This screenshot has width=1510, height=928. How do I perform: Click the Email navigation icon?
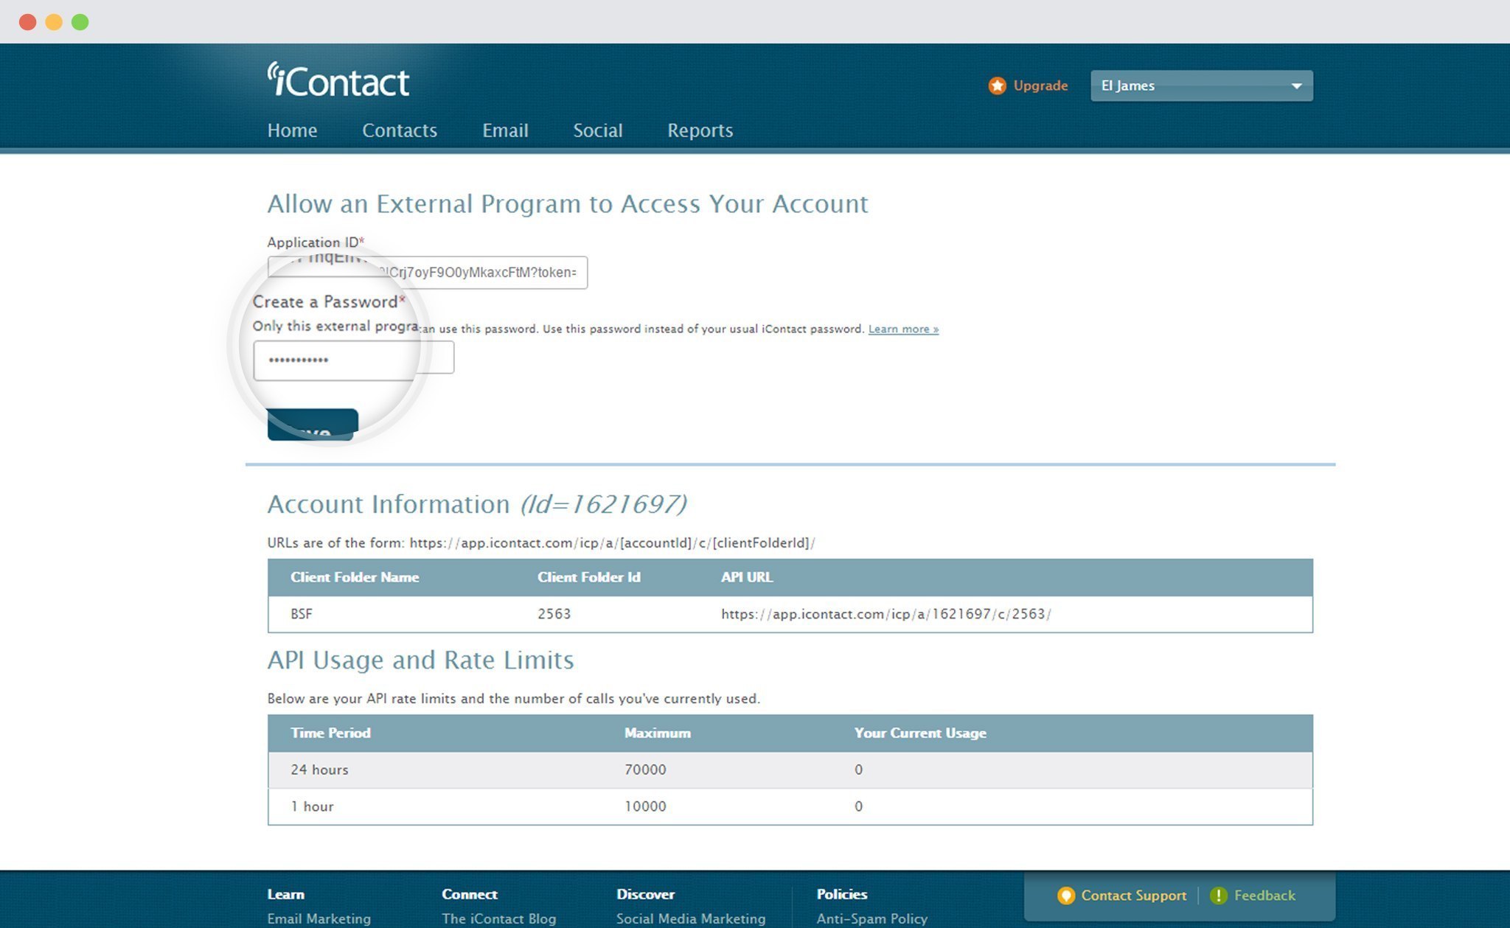(x=506, y=129)
